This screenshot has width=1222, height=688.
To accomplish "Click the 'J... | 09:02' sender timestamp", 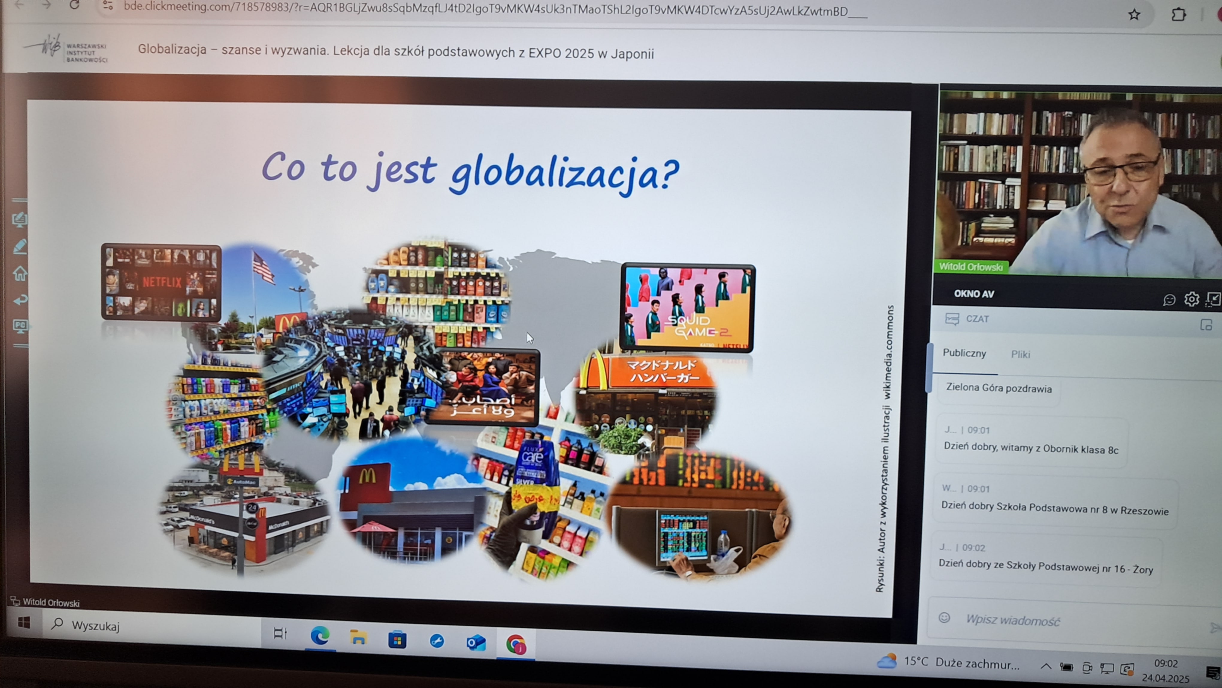I will click(x=962, y=547).
